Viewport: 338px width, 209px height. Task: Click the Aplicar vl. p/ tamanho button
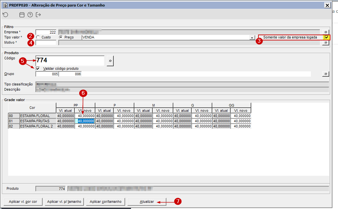(64, 202)
